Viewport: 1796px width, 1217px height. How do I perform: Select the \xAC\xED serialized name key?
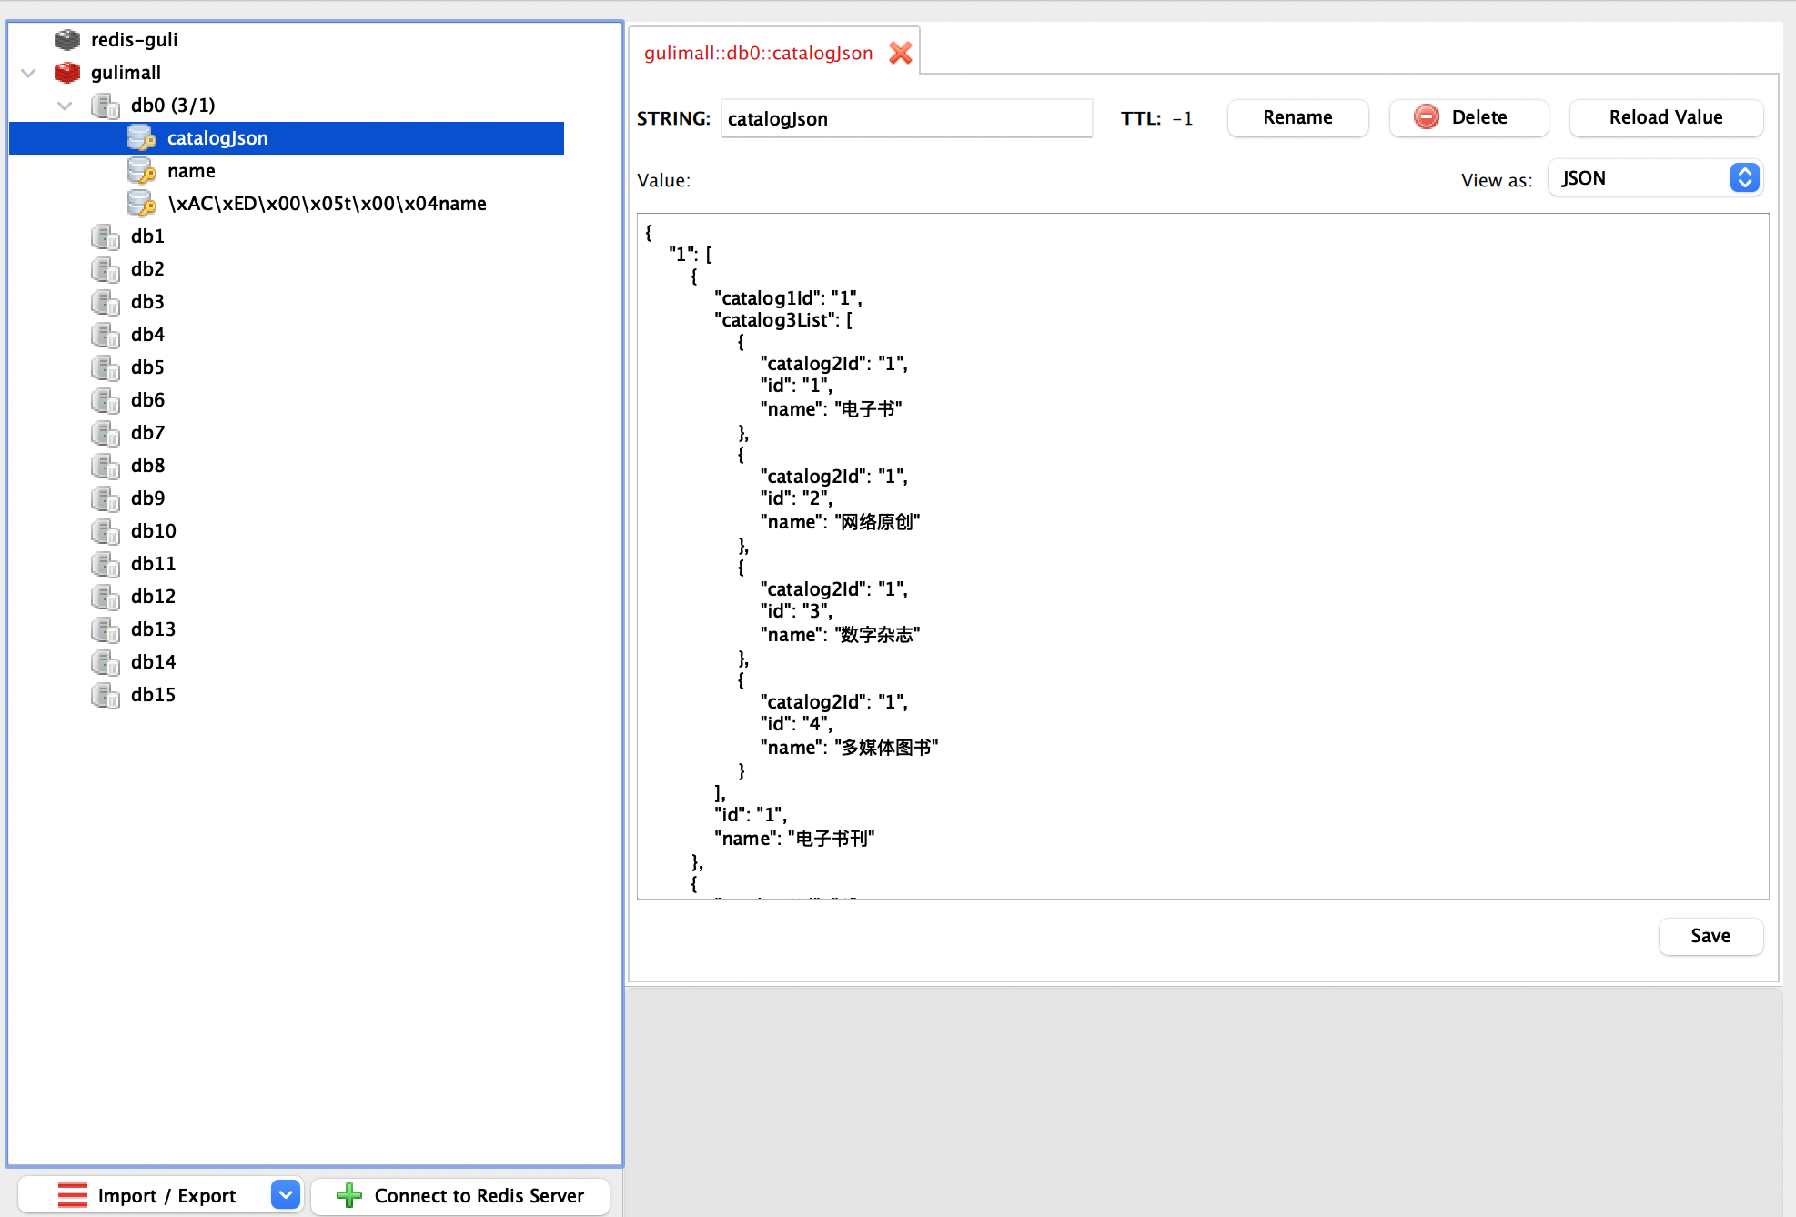tap(327, 204)
